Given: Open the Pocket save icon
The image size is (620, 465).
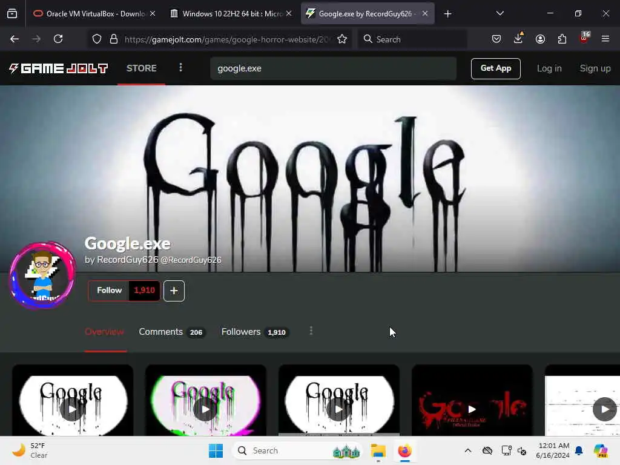Looking at the screenshot, I should pos(496,39).
